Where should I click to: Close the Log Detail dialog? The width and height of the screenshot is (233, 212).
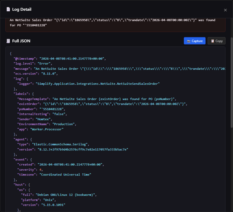tap(225, 10)
